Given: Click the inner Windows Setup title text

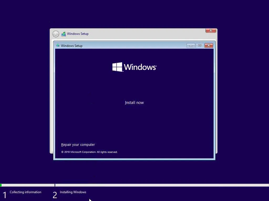Looking at the screenshot, I should tap(71, 46).
